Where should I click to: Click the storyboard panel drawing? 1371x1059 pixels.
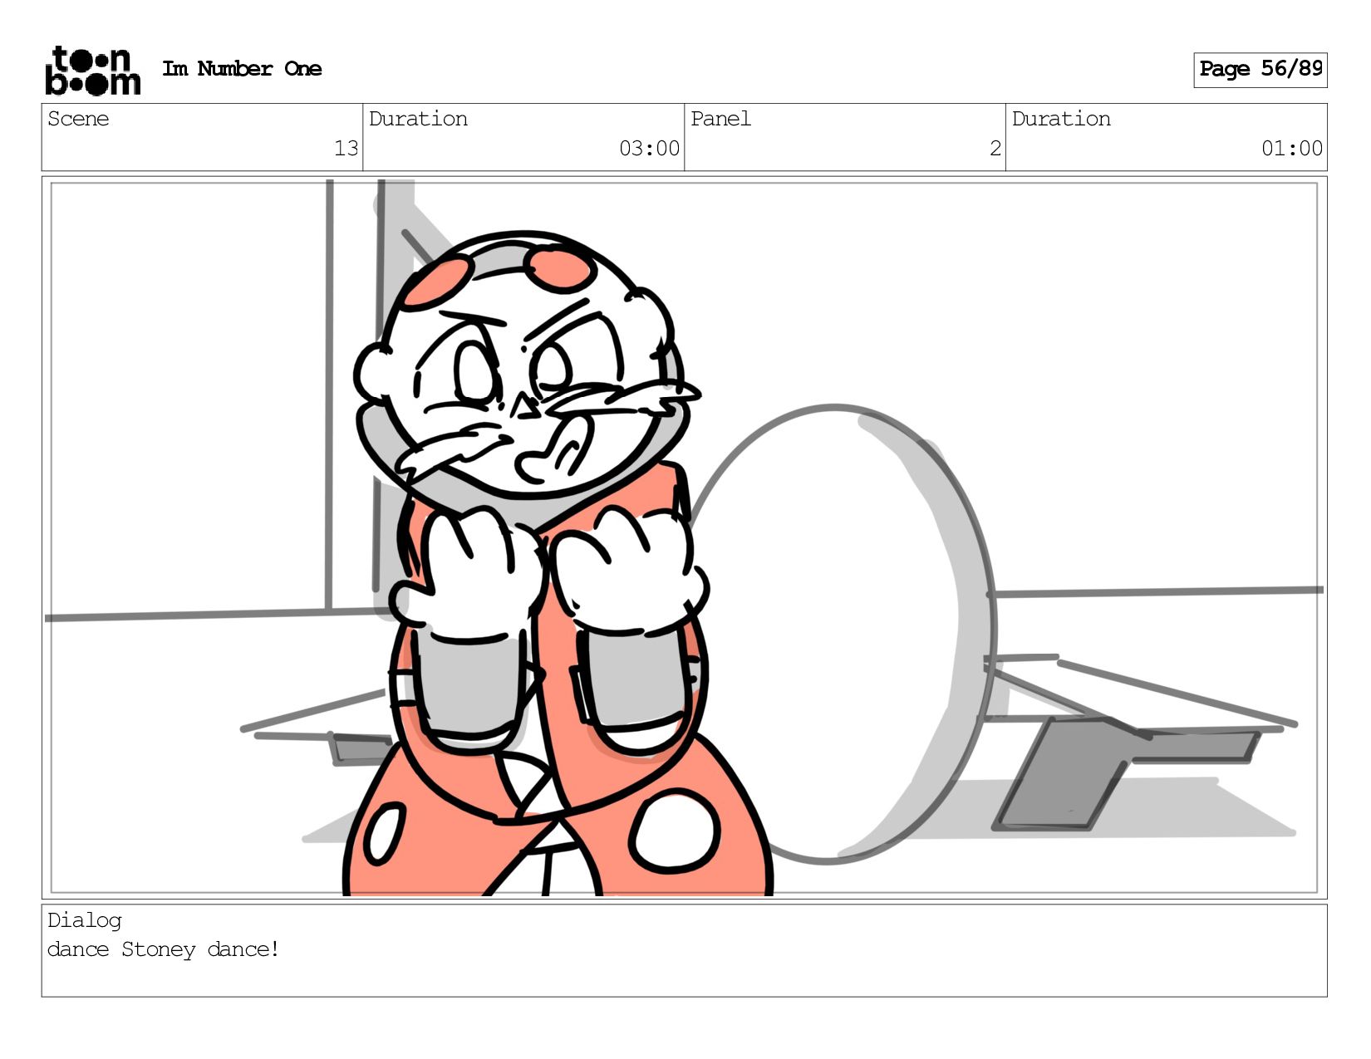pyautogui.click(x=684, y=537)
